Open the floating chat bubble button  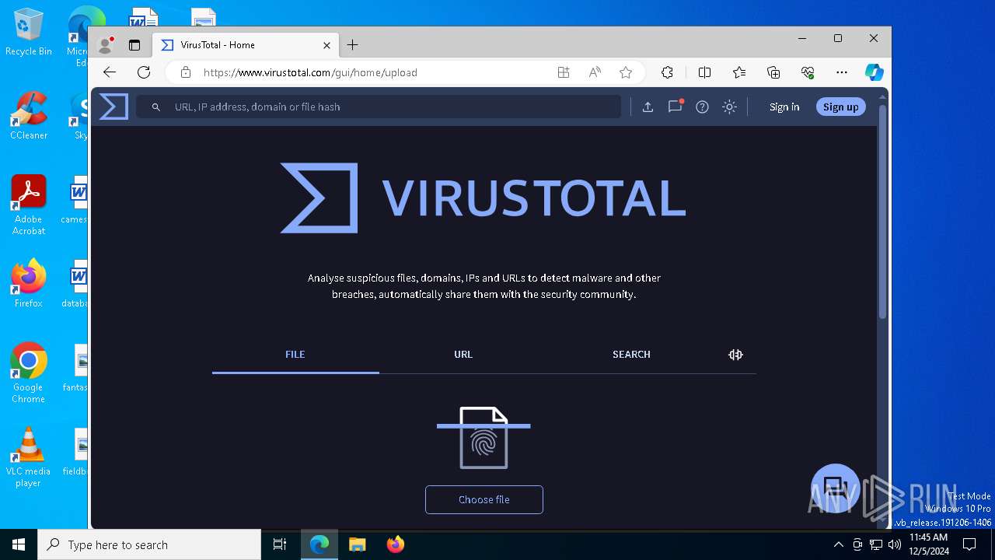click(x=835, y=488)
